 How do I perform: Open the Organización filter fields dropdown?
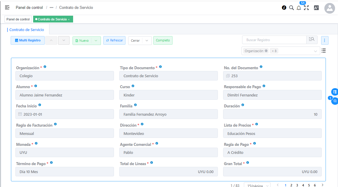[315, 51]
